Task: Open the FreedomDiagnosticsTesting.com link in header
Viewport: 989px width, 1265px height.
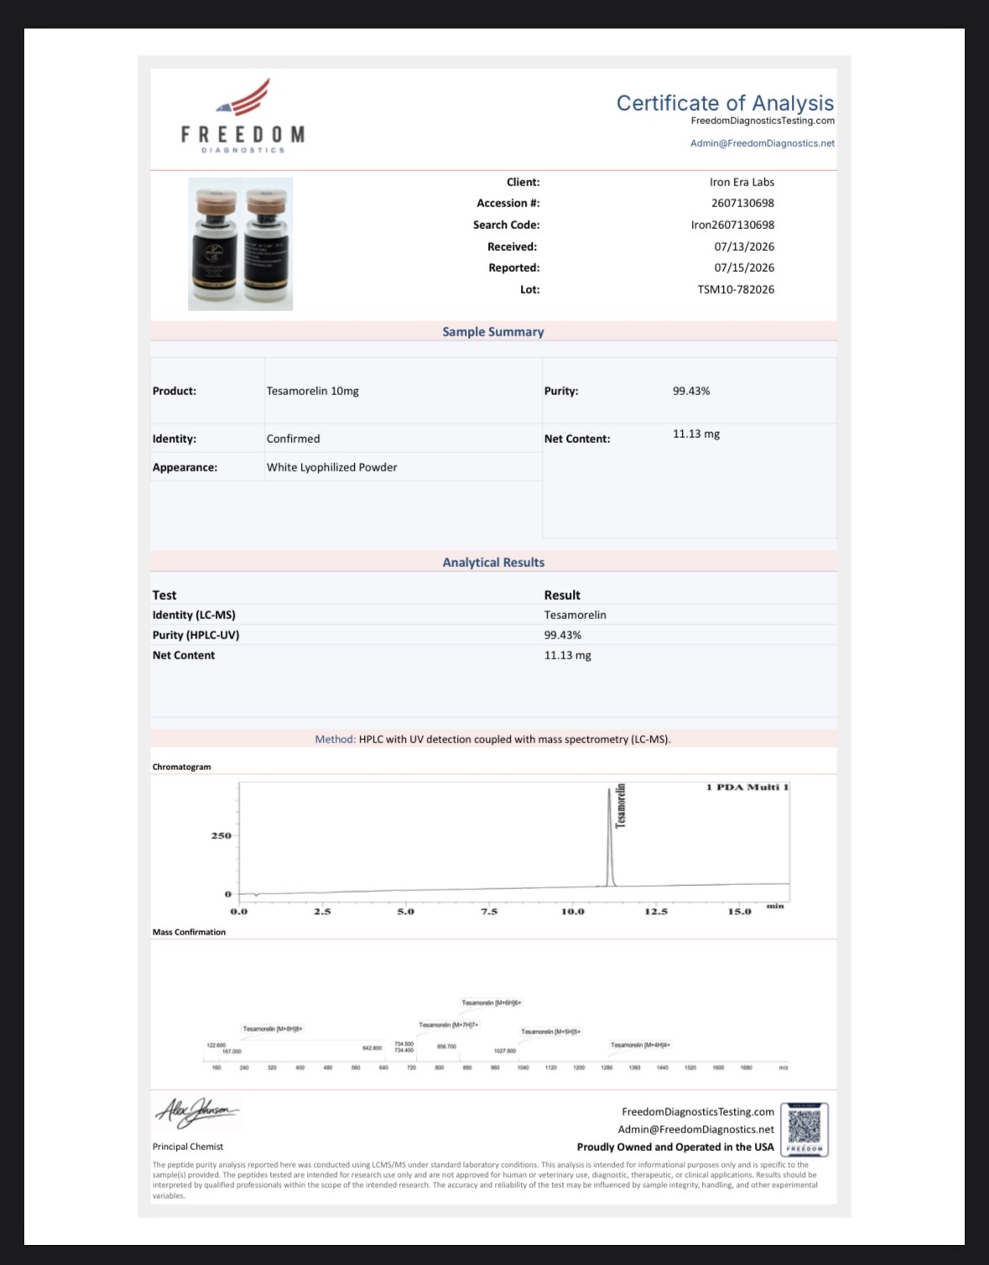Action: pos(763,121)
